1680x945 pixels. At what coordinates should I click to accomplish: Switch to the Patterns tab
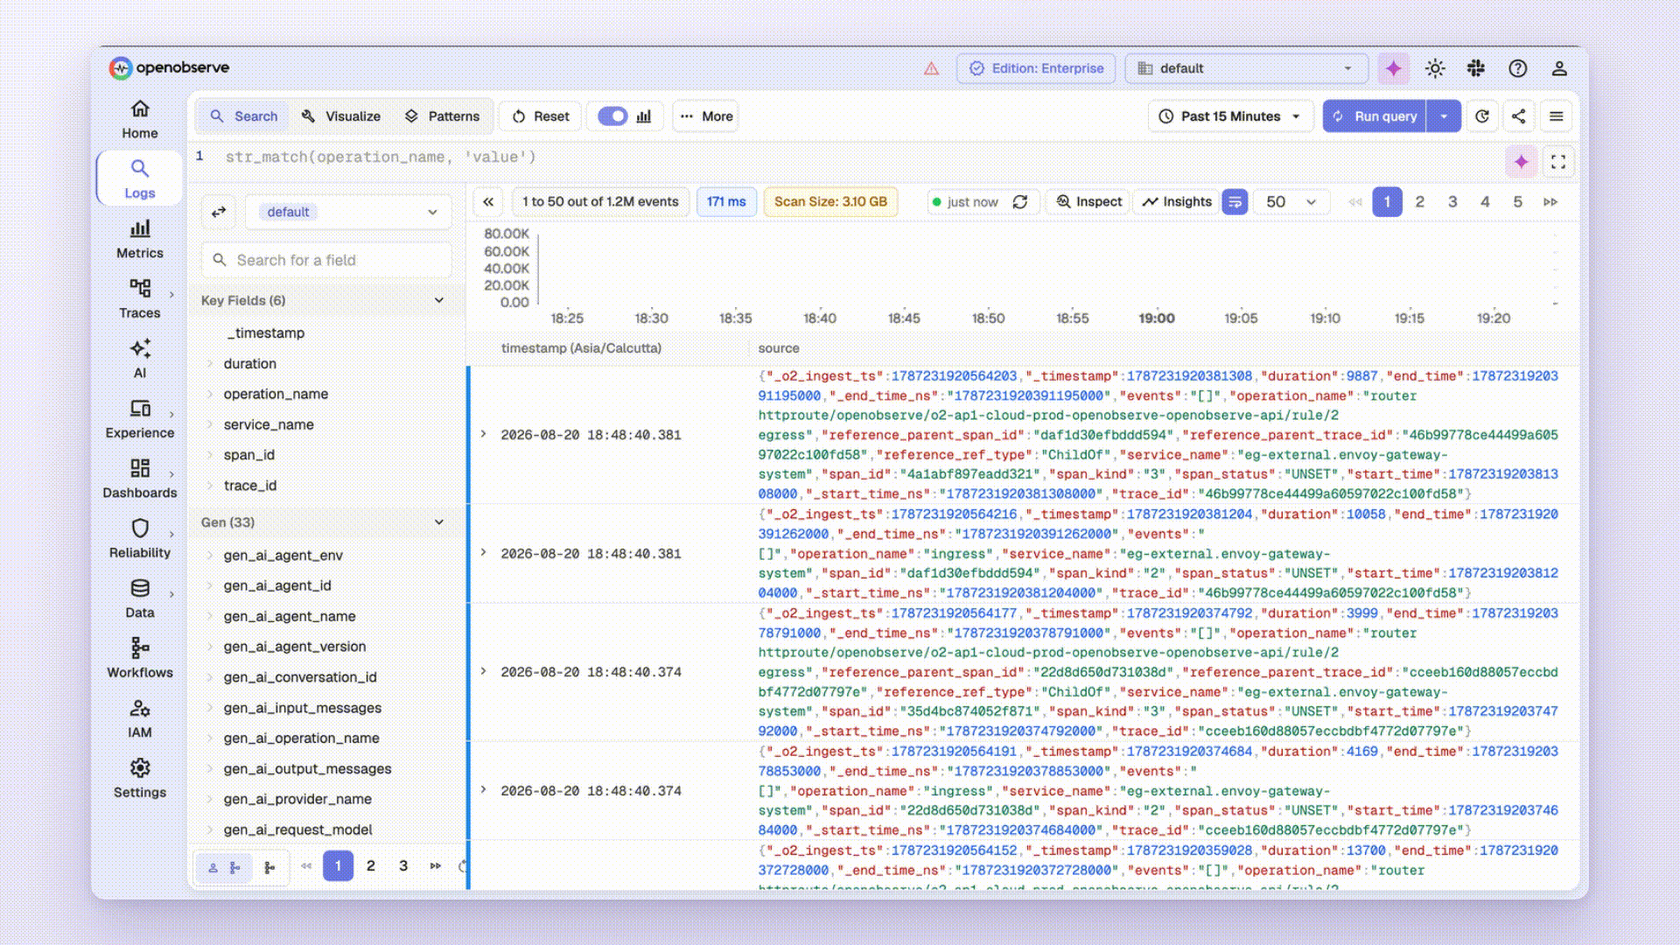(442, 116)
